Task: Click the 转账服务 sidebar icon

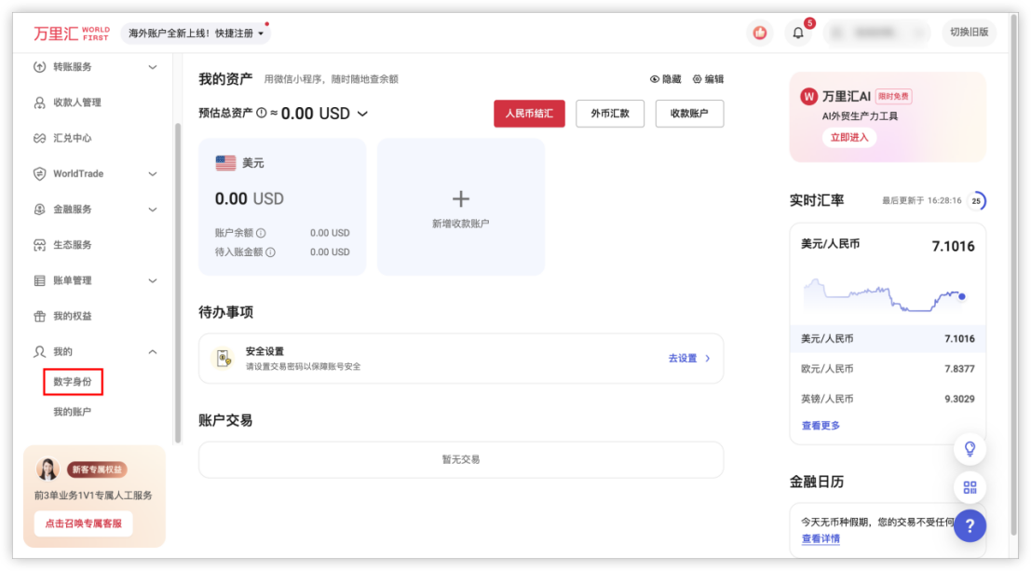Action: [x=39, y=66]
